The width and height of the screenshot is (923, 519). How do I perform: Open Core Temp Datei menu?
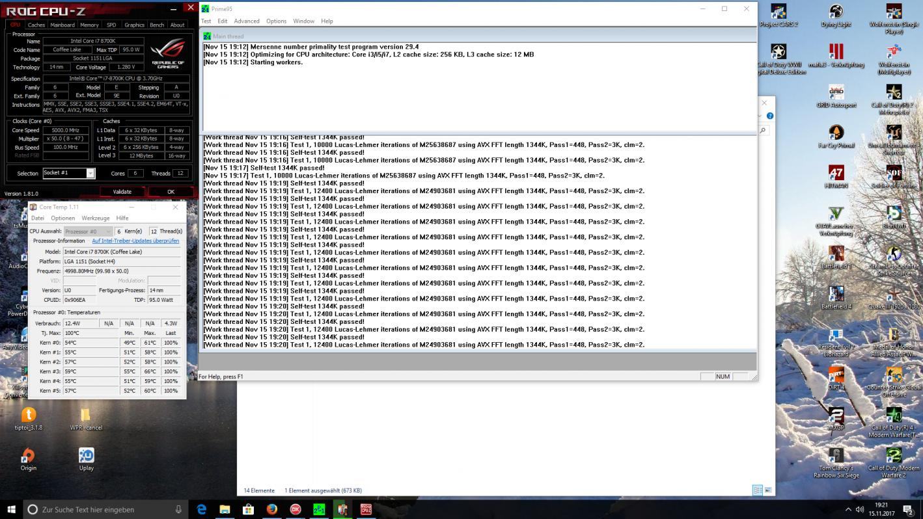pyautogui.click(x=38, y=218)
